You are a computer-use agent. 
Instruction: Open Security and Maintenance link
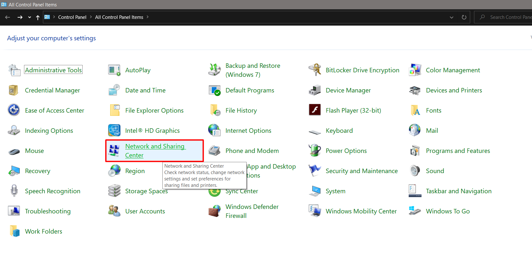coord(362,171)
